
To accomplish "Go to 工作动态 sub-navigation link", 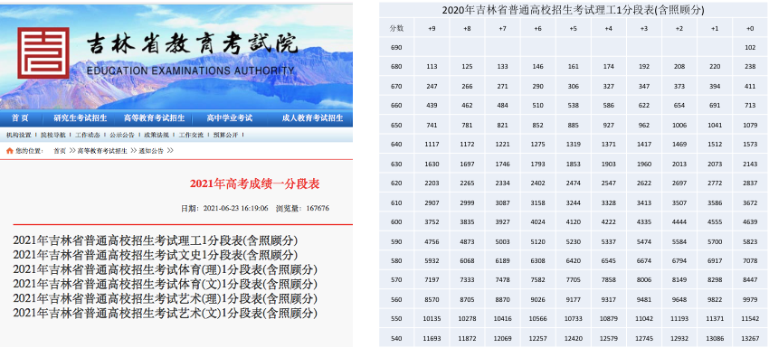I will pos(87,135).
